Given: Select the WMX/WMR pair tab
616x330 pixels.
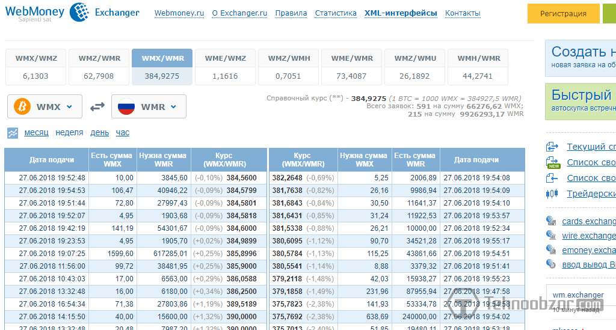Looking at the screenshot, I should [162, 67].
